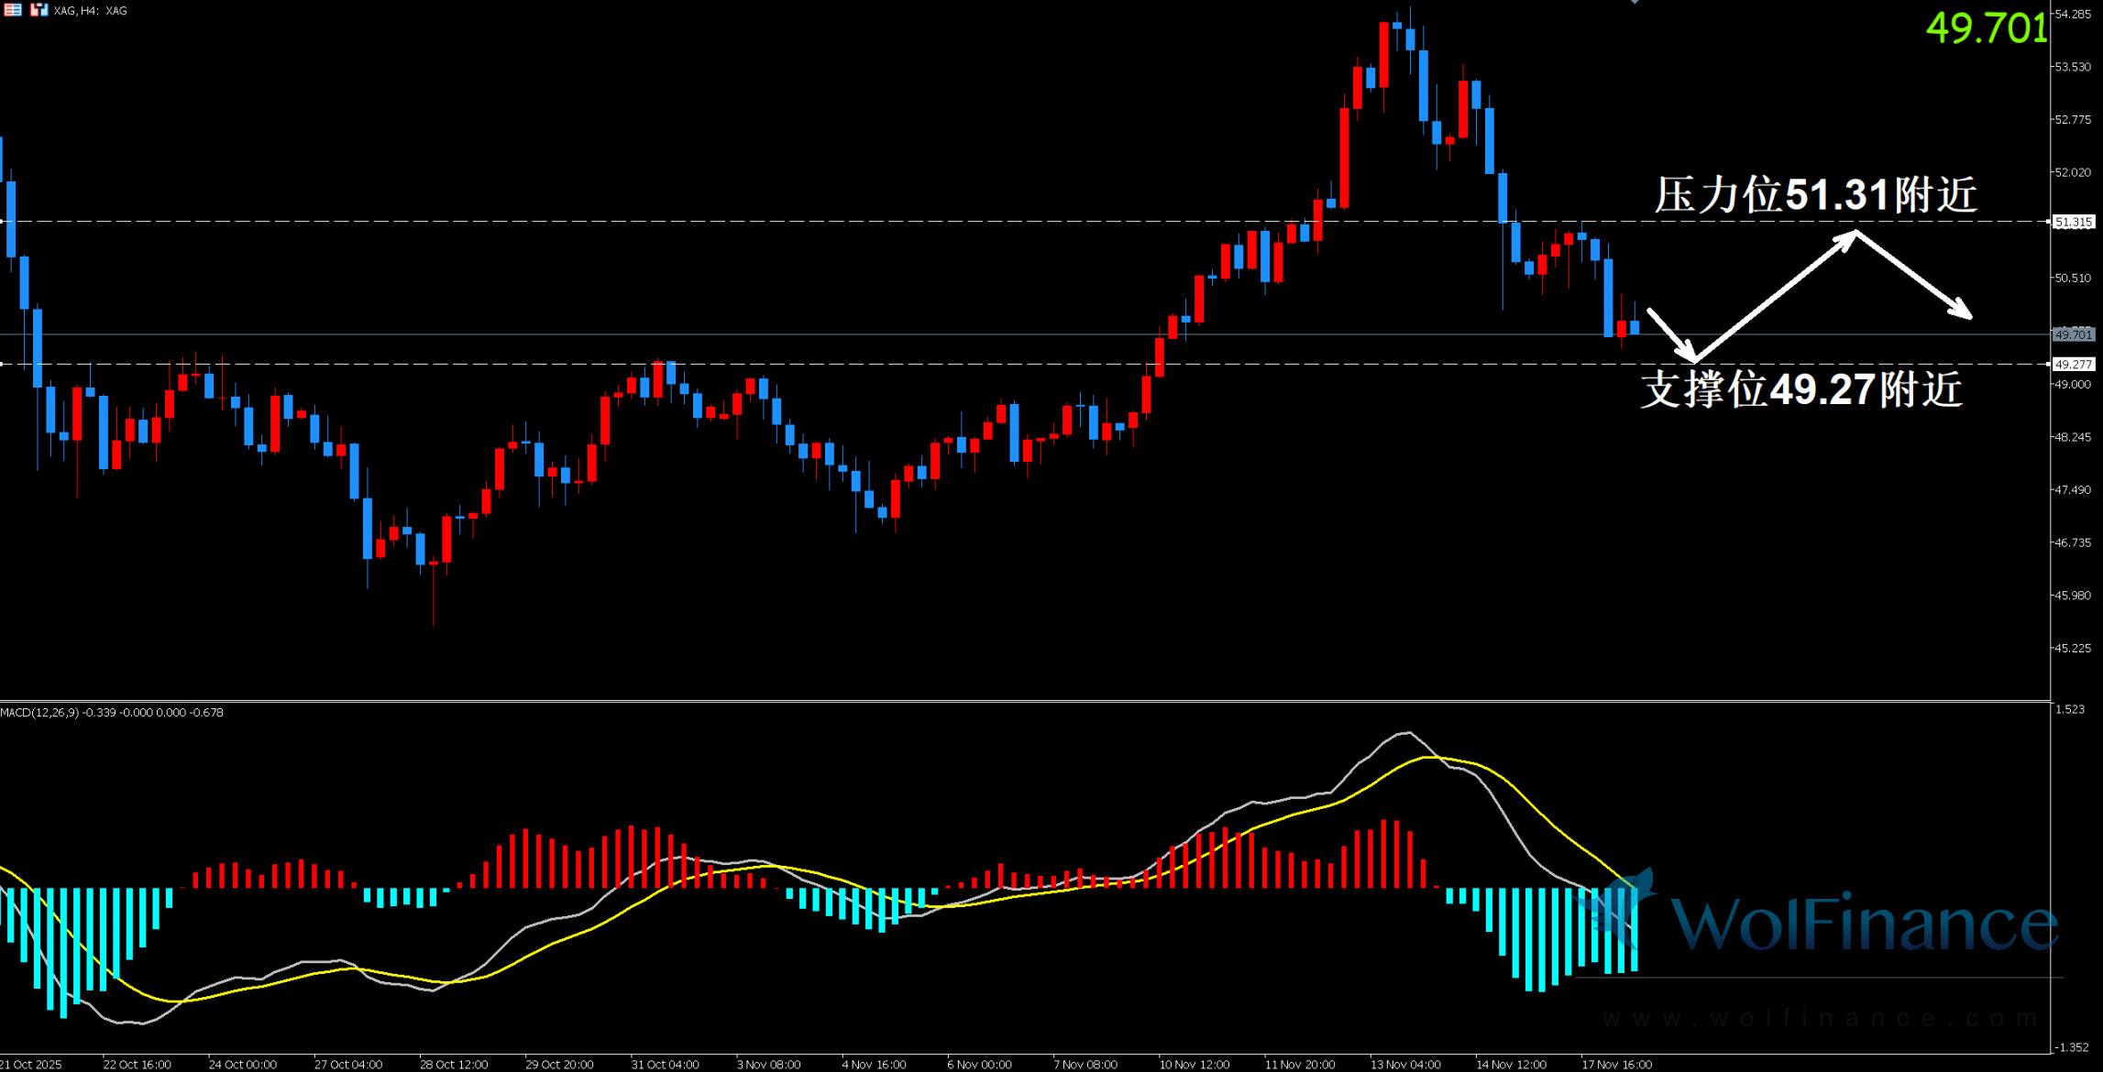Click the 压力位51.31附近 text annotation
Viewport: 2103px width, 1072px height.
(1814, 195)
